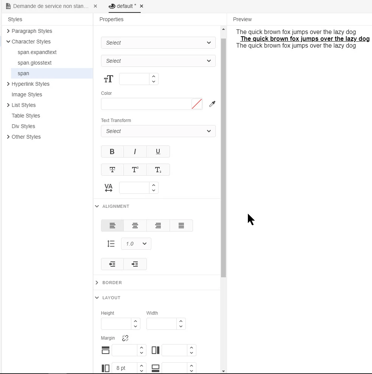Click the letter spacing VA icon
The height and width of the screenshot is (374, 372).
coord(109,188)
